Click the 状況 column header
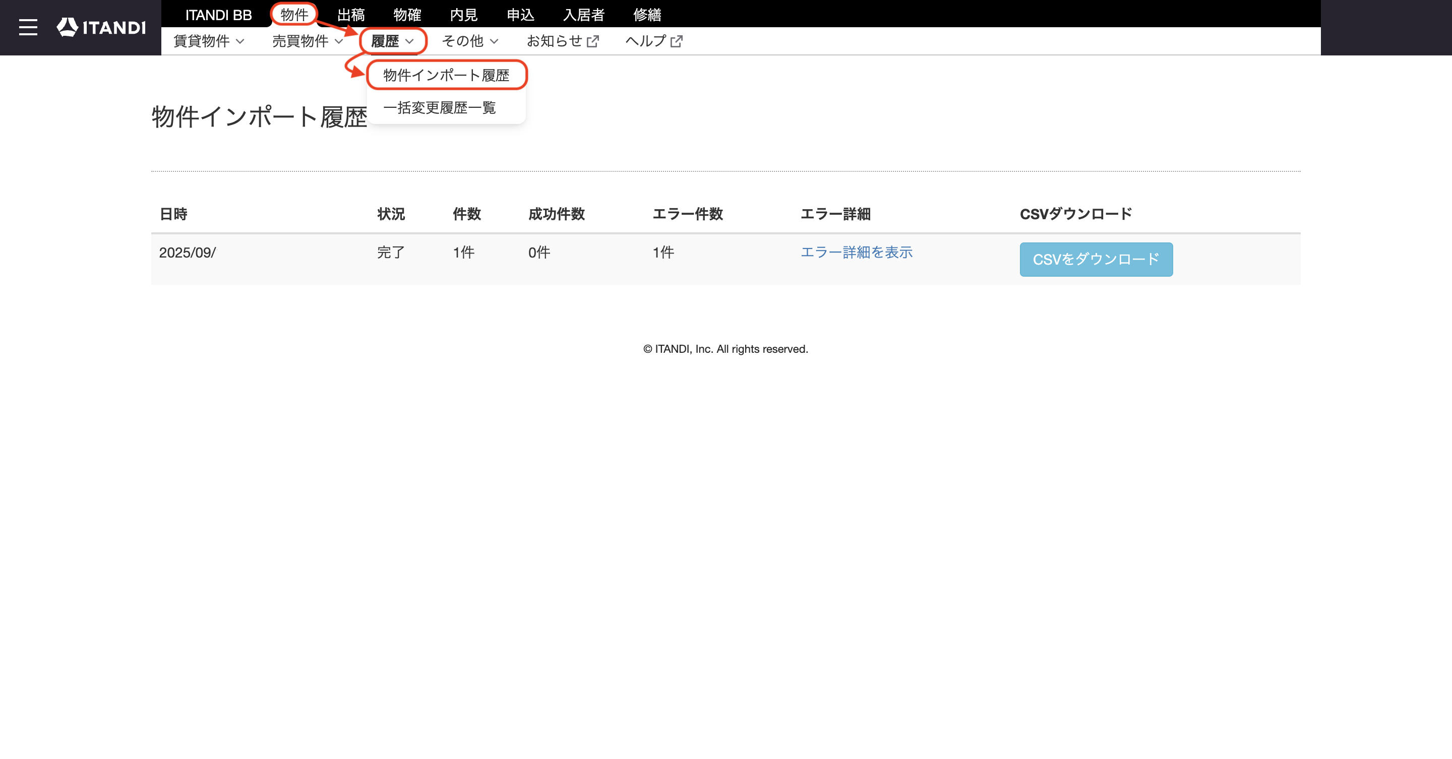 coord(391,214)
